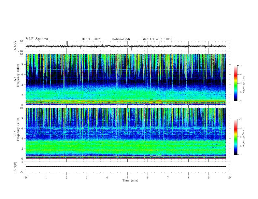
Task: Click the "-7" tick on ch.1 colorbar
Action: click(240, 101)
